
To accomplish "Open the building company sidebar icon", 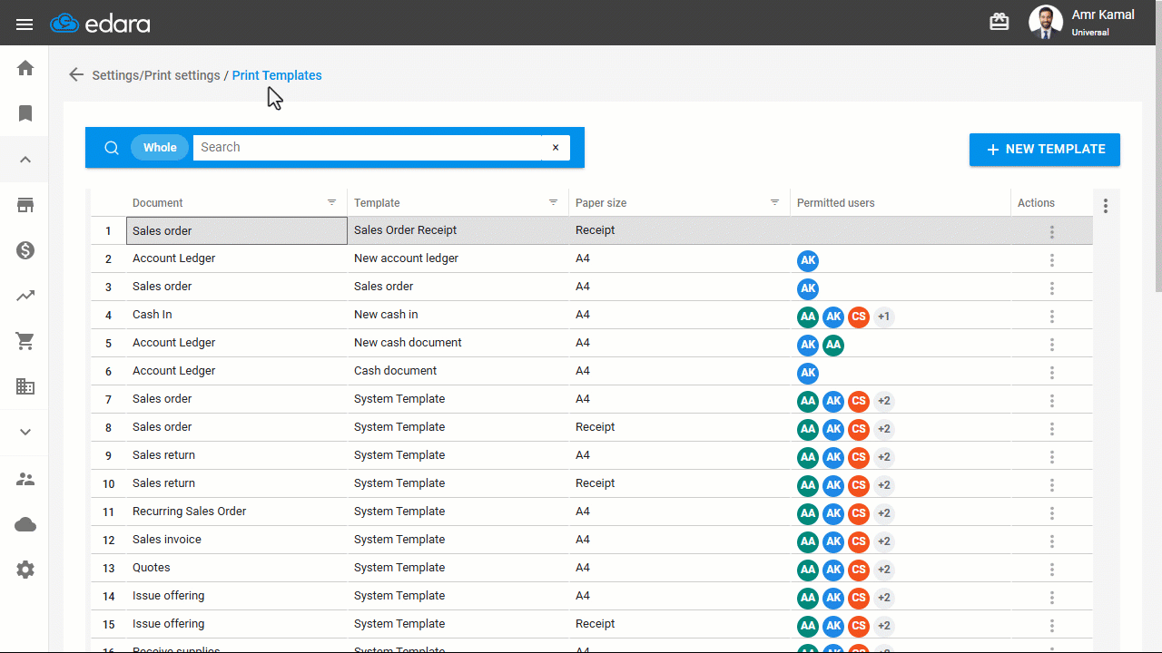I will 25,387.
